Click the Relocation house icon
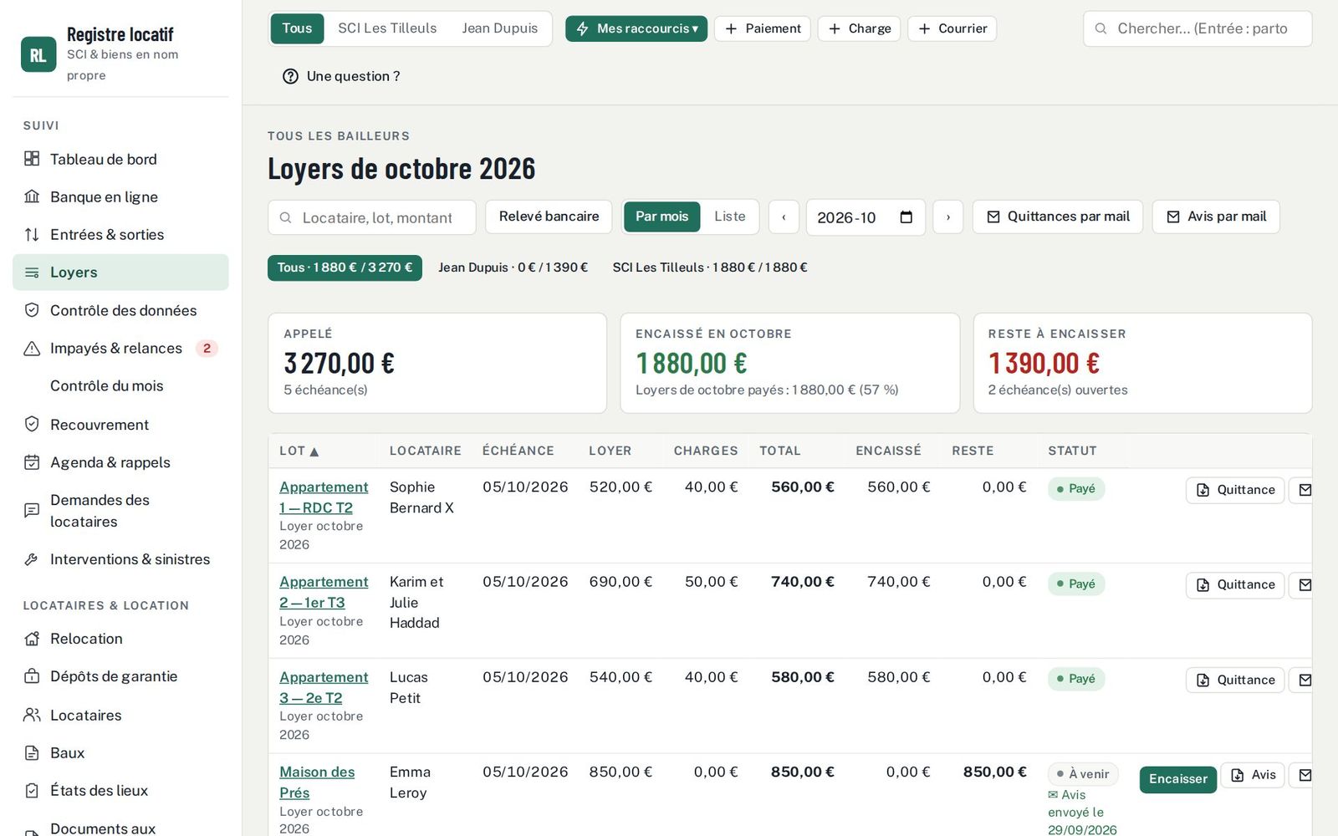This screenshot has width=1338, height=836. (x=32, y=639)
